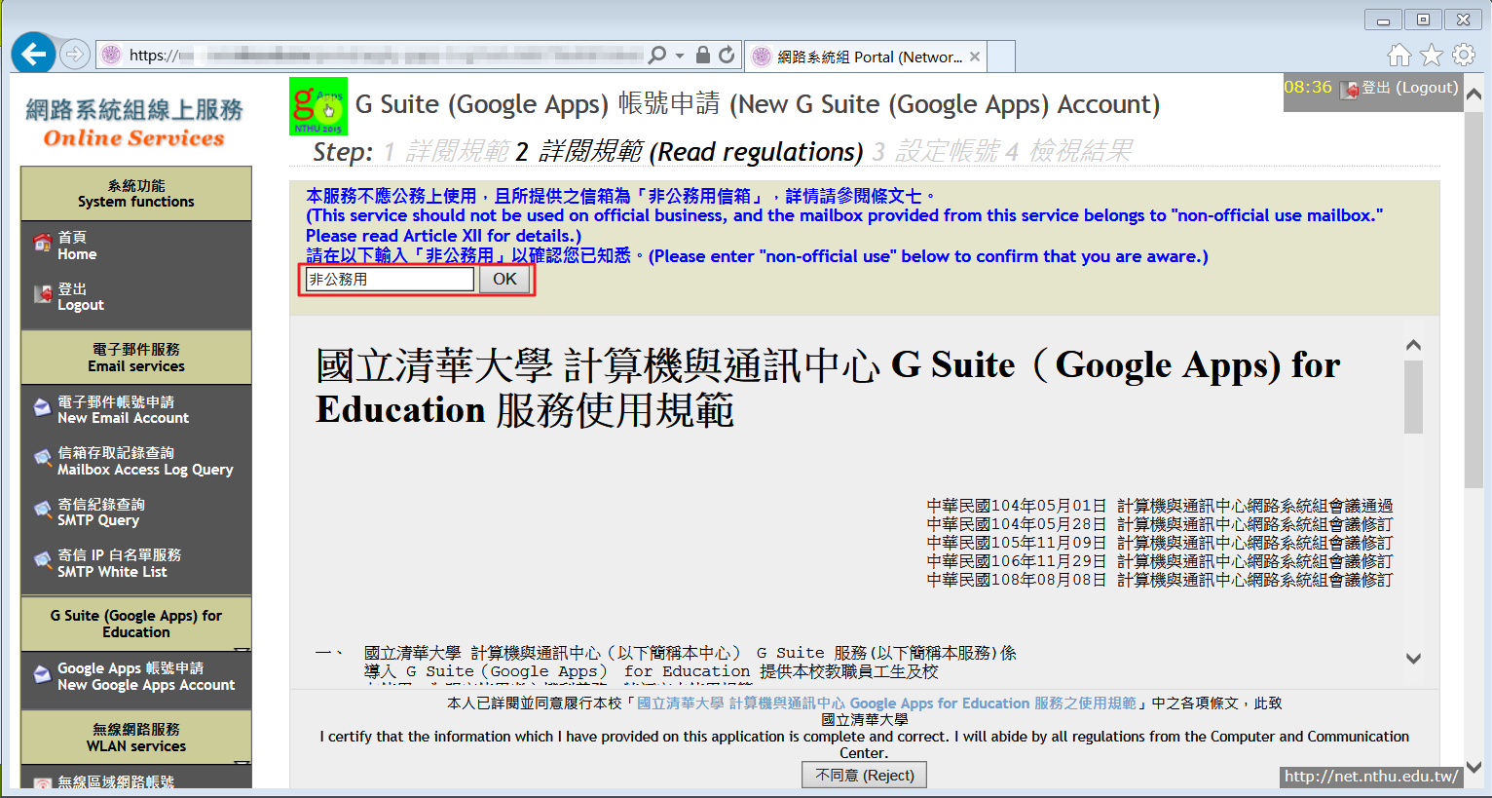Click the search magnifier in address bar
Screen dimensions: 1492x798
click(658, 56)
